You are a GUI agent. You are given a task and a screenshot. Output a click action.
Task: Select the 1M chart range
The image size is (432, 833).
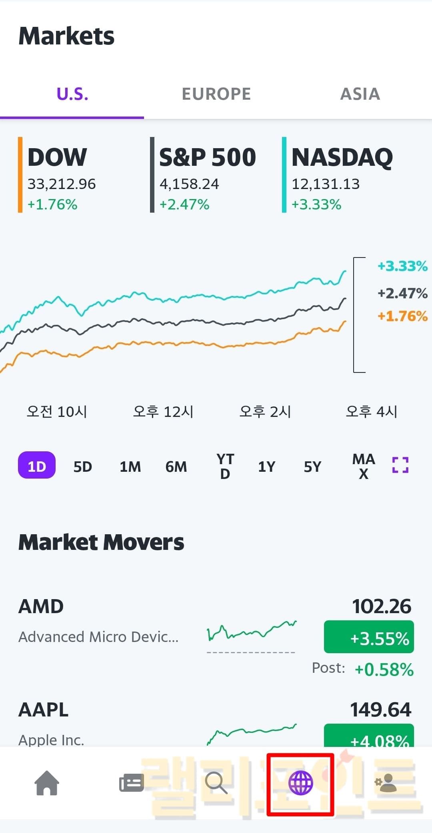click(130, 467)
